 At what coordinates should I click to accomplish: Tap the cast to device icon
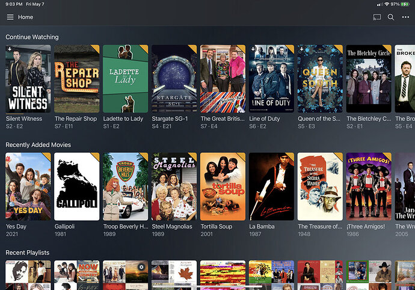[377, 17]
